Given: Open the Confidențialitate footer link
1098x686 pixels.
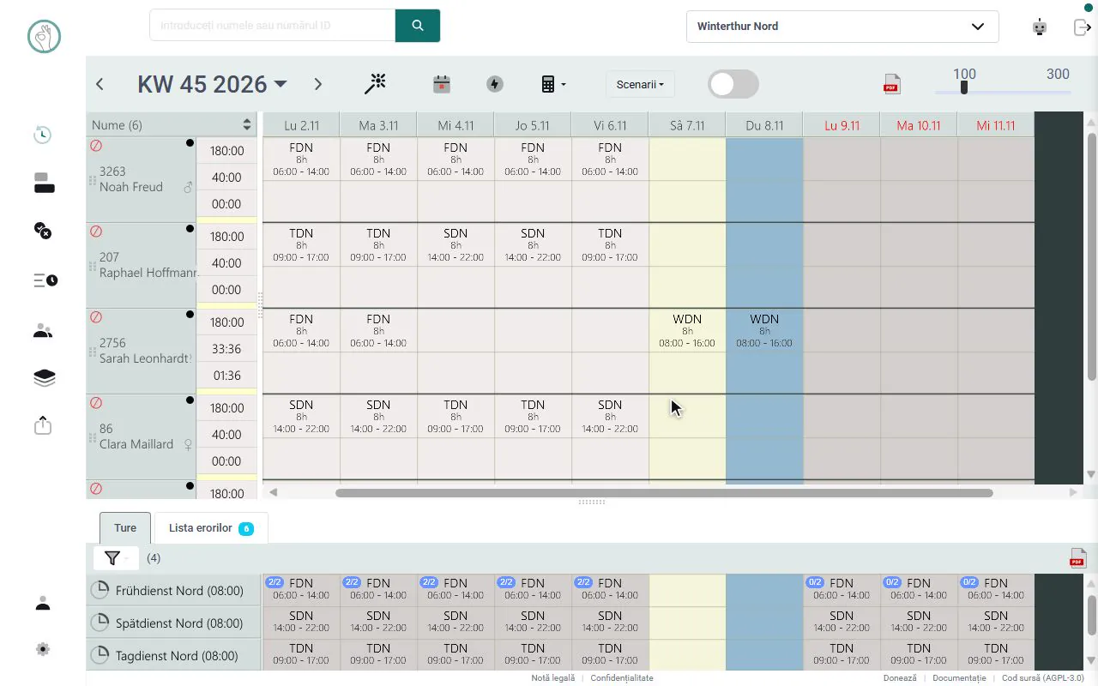Looking at the screenshot, I should (x=622, y=677).
